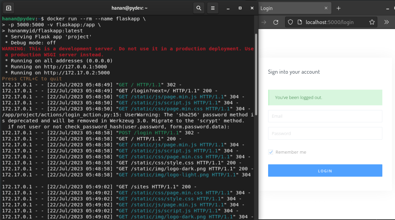Viewport: 395px width, 220px height.
Task: Focus the Email input field
Action: [325, 116]
